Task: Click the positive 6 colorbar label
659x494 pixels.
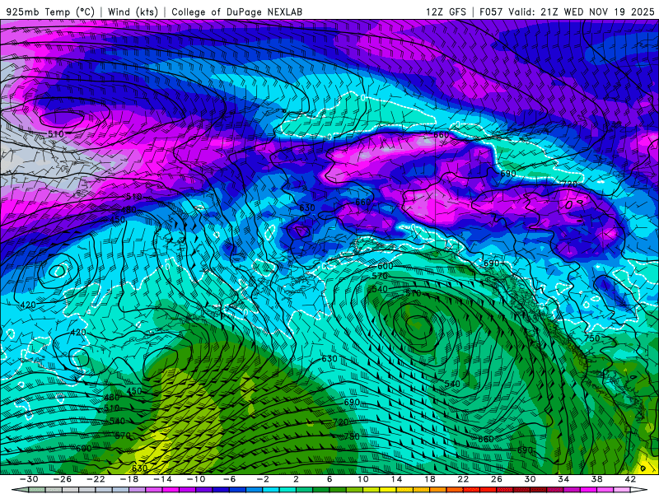Action: point(329,479)
